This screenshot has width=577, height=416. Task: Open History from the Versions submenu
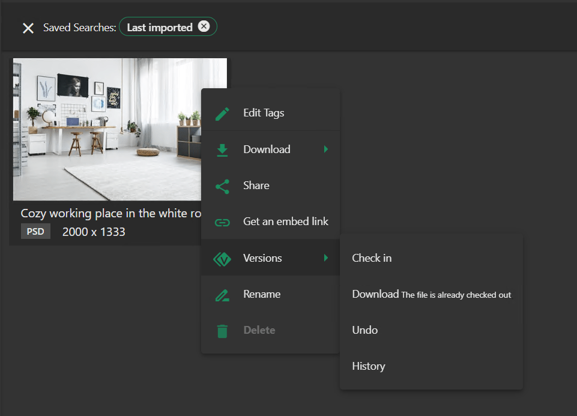(368, 366)
